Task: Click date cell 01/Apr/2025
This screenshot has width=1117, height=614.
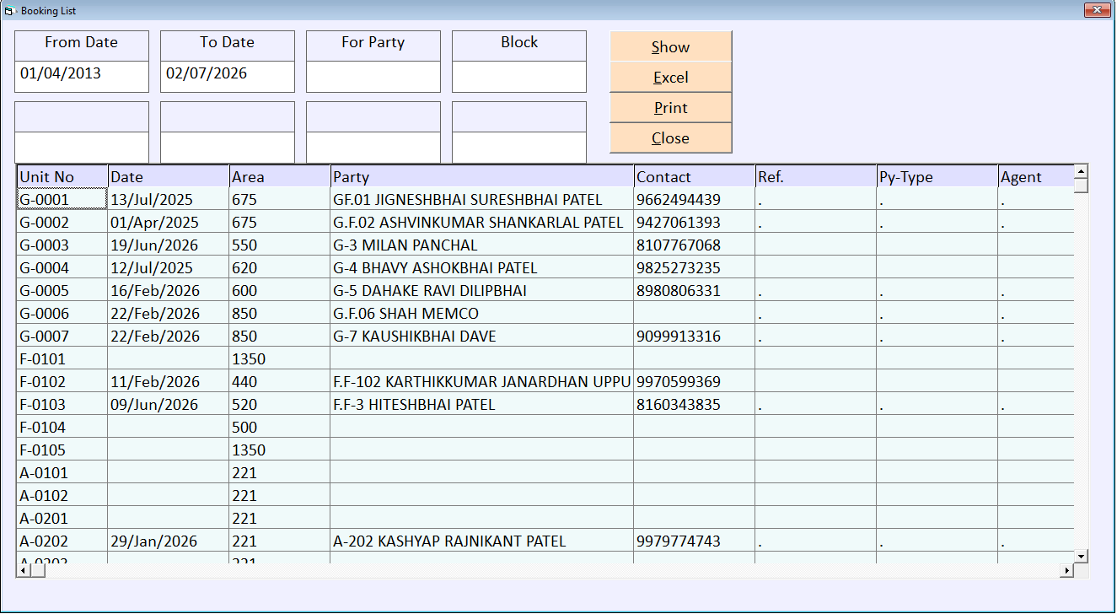Action: 169,223
